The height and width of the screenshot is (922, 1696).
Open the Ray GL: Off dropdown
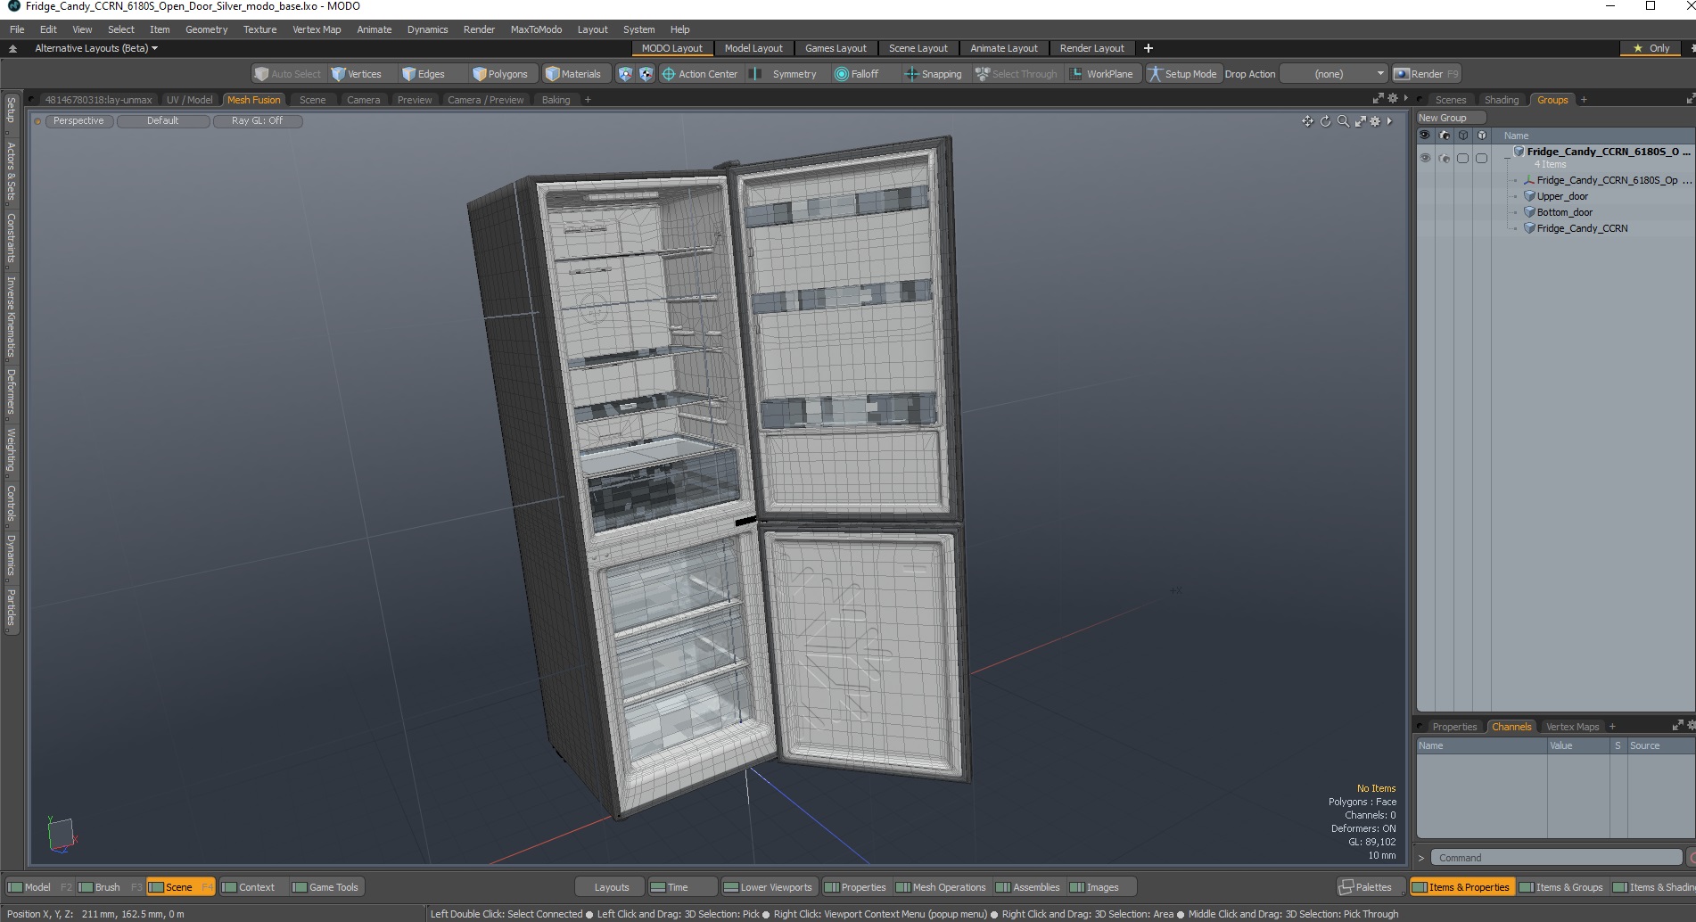point(258,120)
